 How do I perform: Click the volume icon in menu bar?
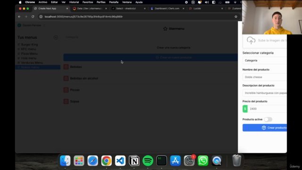pyautogui.click(x=207, y=2)
